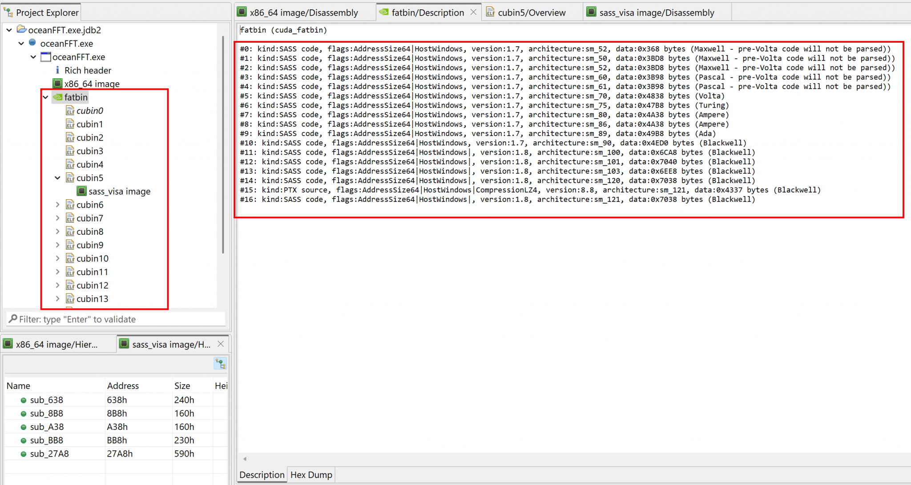Select the ELF icon next to cubin1

pyautogui.click(x=71, y=124)
